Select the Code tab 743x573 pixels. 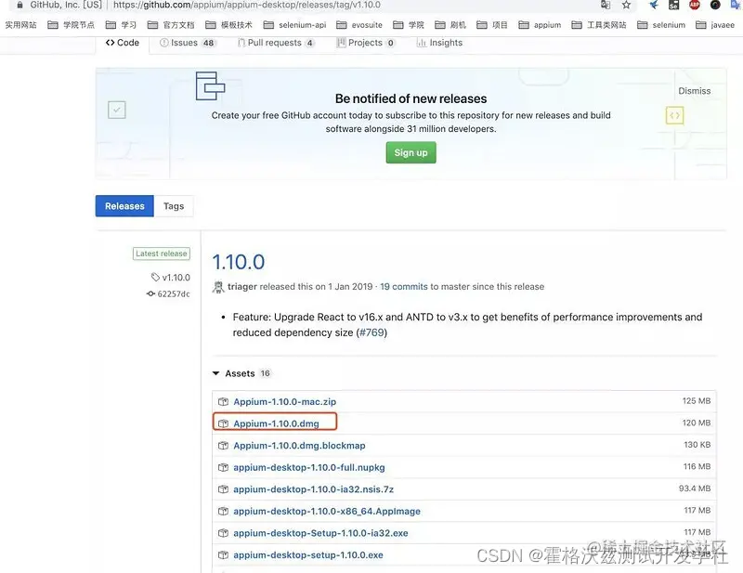(x=122, y=42)
